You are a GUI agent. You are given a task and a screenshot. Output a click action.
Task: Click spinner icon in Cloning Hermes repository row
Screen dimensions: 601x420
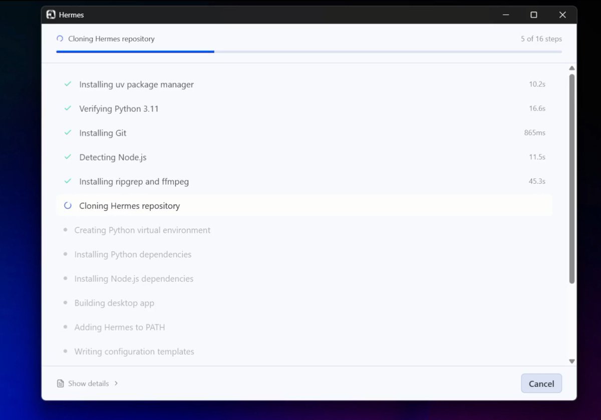tap(68, 205)
